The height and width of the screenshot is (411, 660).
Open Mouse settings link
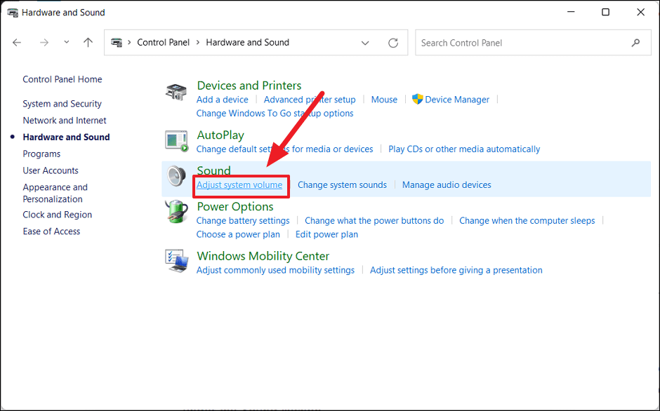pyautogui.click(x=384, y=100)
